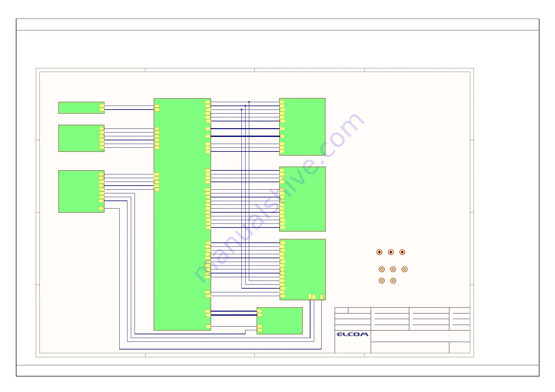
Task: Click the ELCOM logo in the title block
Action: (x=353, y=334)
